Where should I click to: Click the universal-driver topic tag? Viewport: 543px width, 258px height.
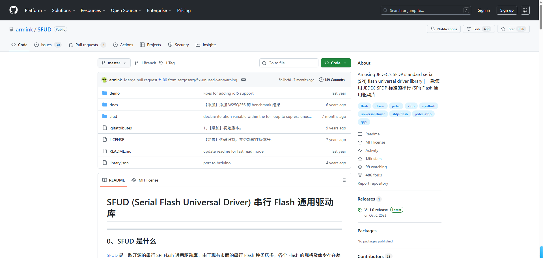coord(373,114)
